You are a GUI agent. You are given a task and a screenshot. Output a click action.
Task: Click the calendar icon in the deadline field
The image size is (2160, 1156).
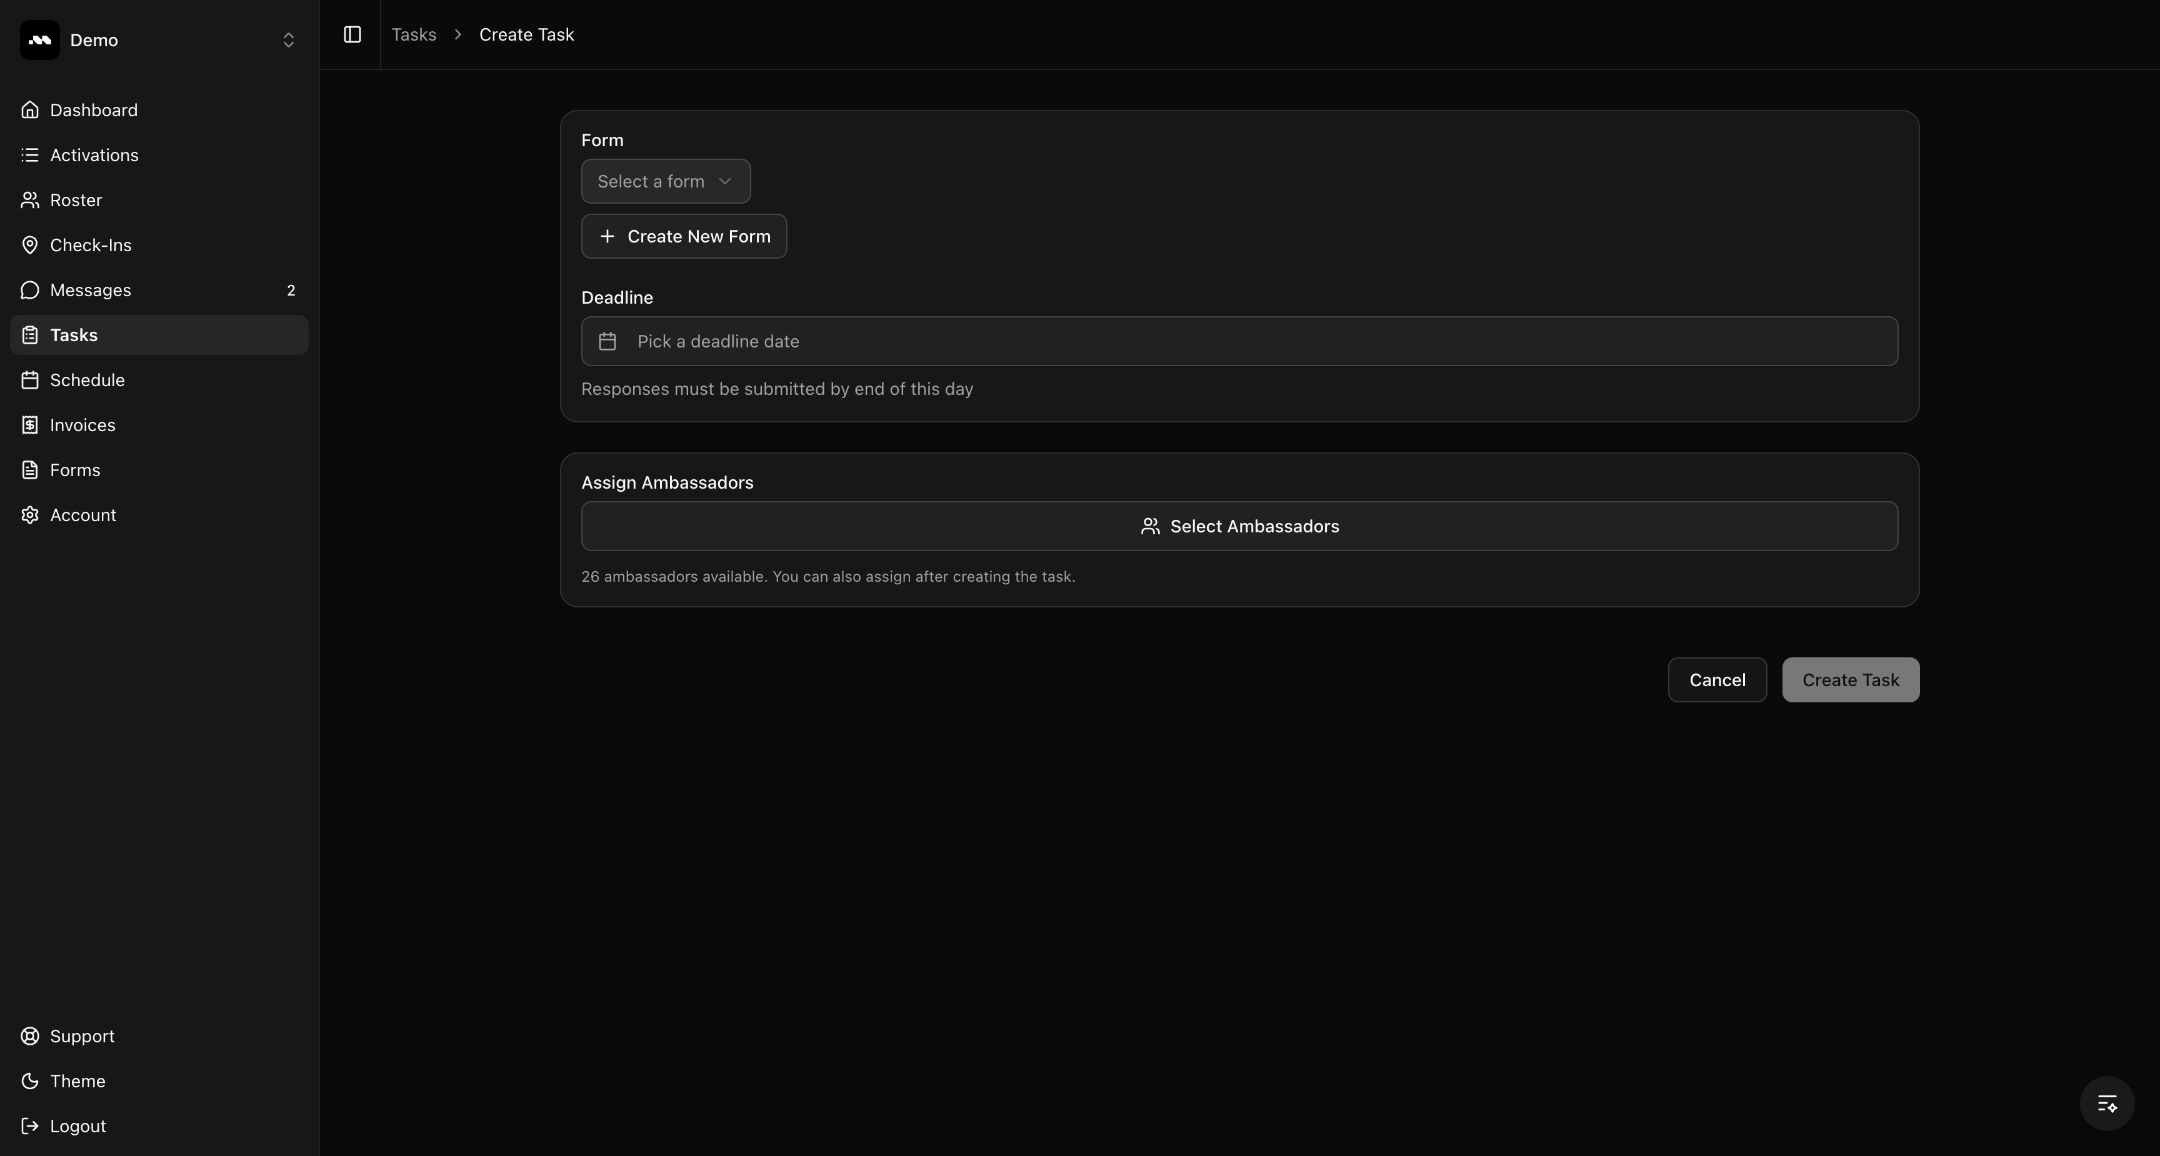(607, 341)
